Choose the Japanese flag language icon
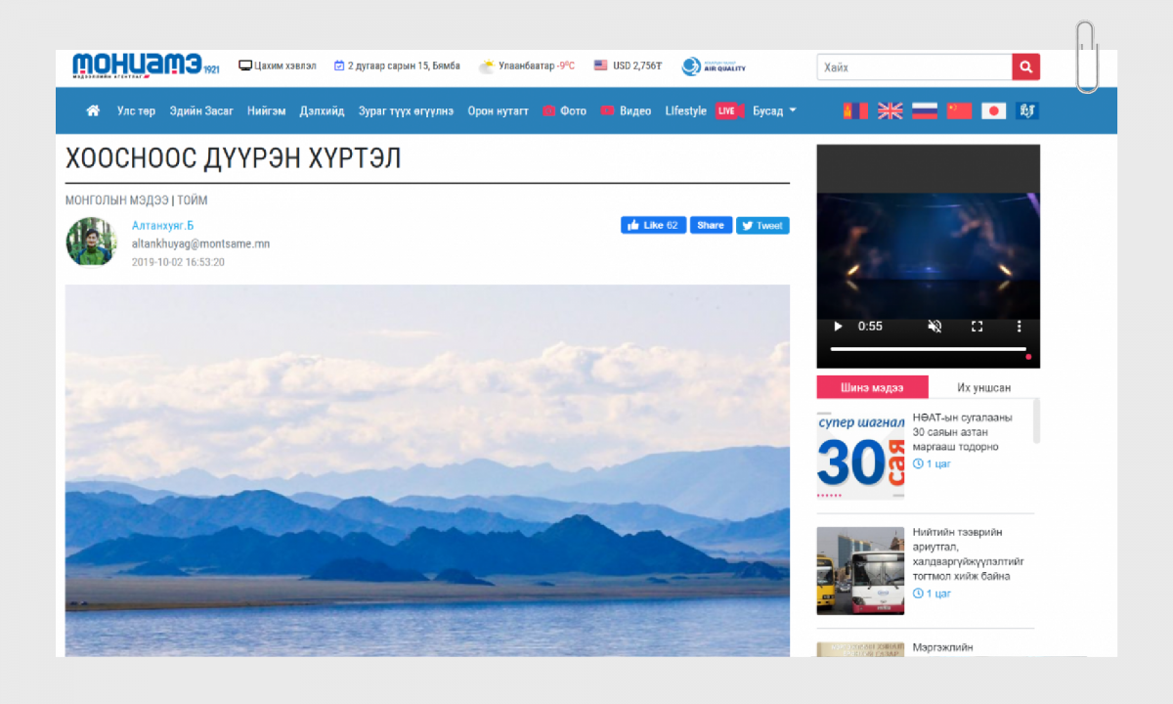Viewport: 1173px width, 704px height. tap(993, 110)
